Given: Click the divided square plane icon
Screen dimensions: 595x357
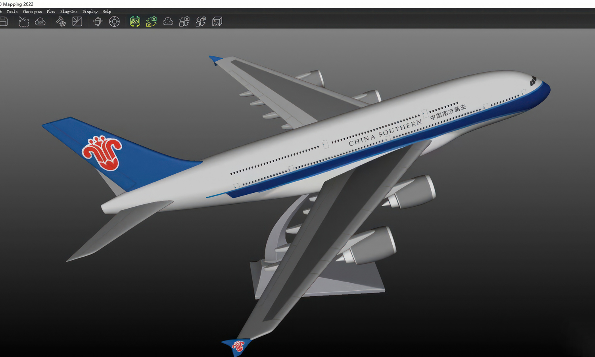Looking at the screenshot, I should click(x=77, y=21).
